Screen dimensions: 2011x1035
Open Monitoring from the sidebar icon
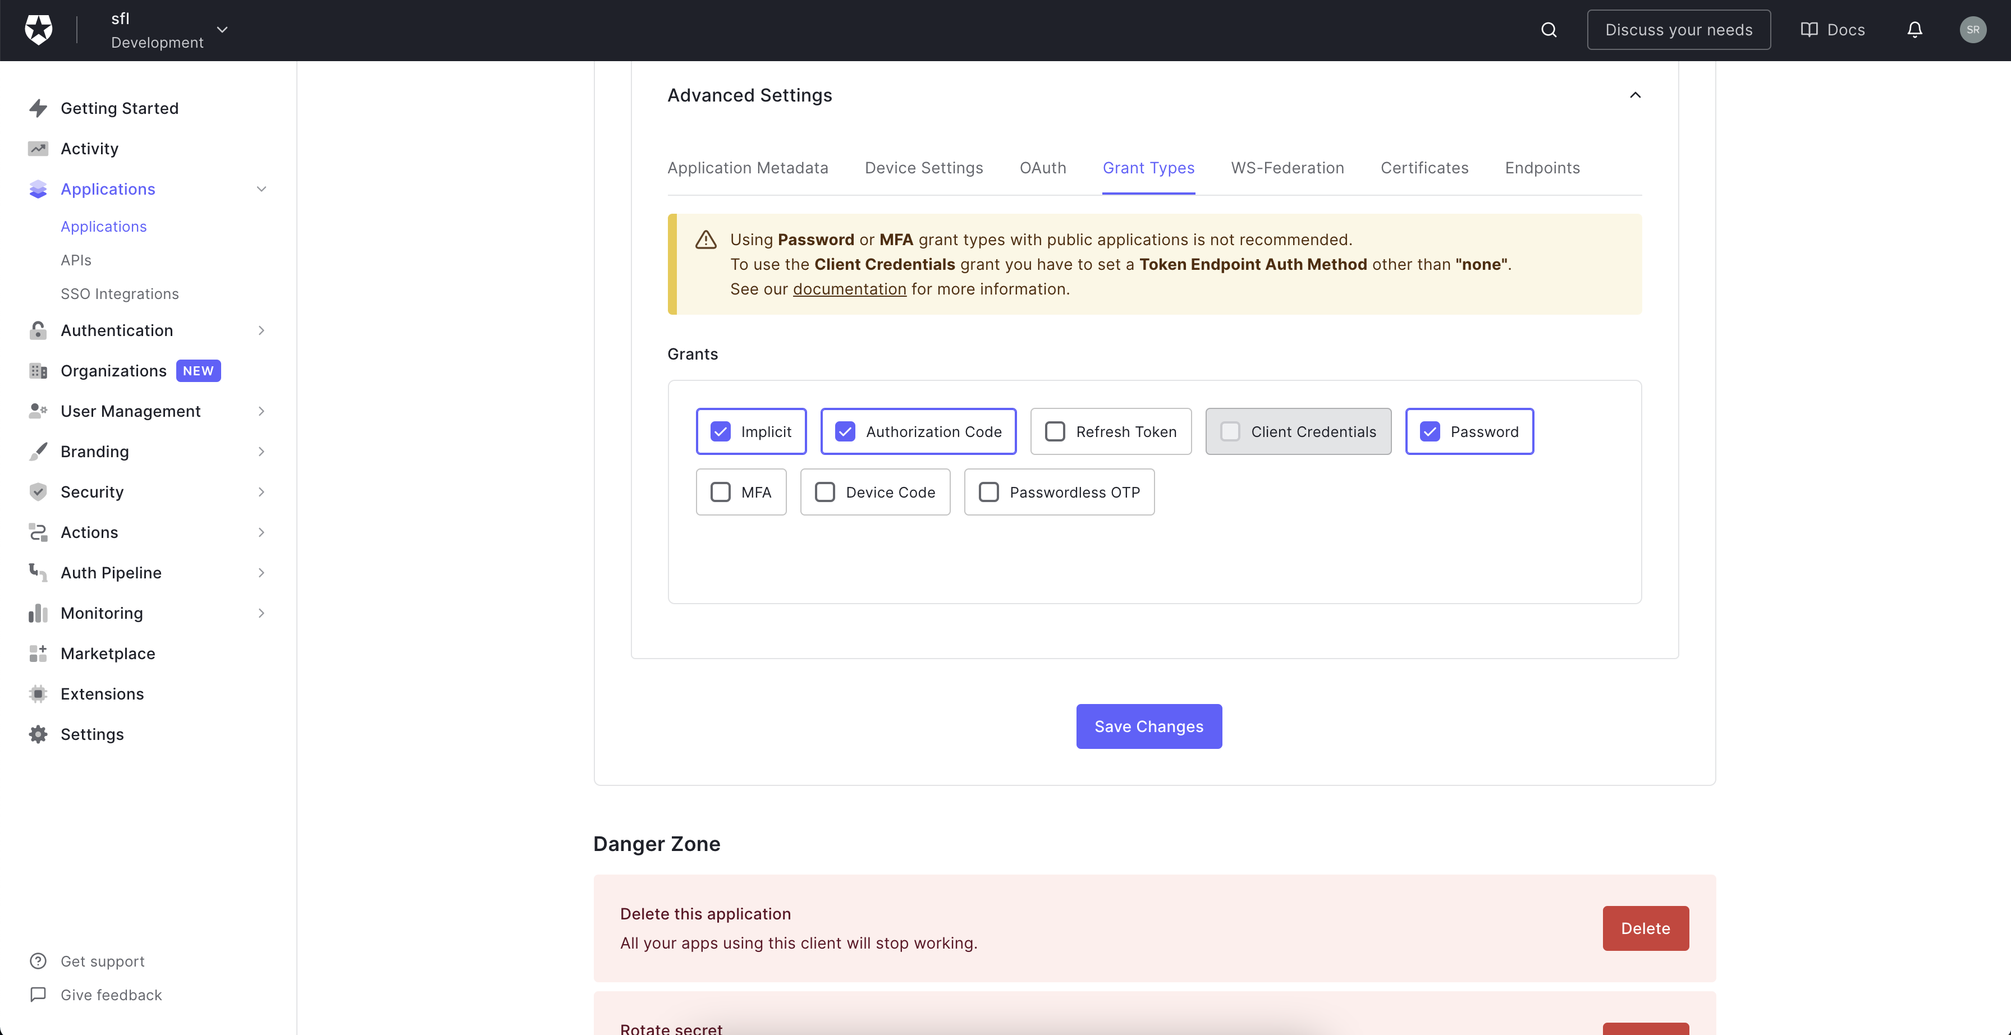38,613
